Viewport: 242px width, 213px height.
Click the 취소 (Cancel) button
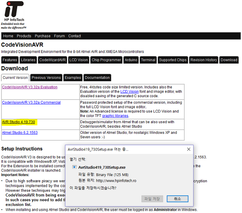[x=178, y=199]
